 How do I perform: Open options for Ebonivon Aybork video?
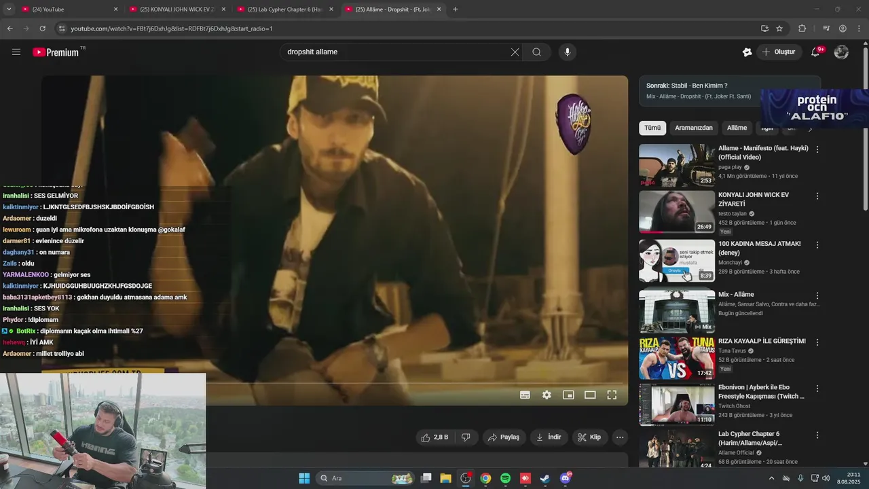tap(817, 388)
